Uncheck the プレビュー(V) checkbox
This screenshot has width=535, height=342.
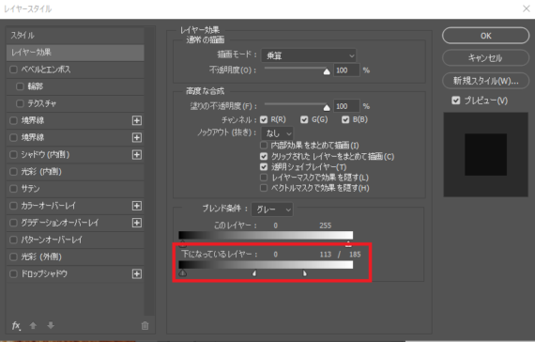pyautogui.click(x=455, y=101)
